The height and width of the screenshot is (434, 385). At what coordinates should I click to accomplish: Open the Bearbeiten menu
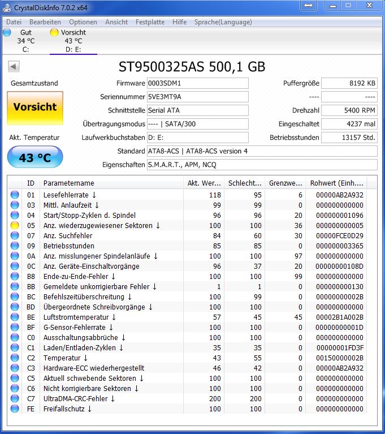[45, 22]
